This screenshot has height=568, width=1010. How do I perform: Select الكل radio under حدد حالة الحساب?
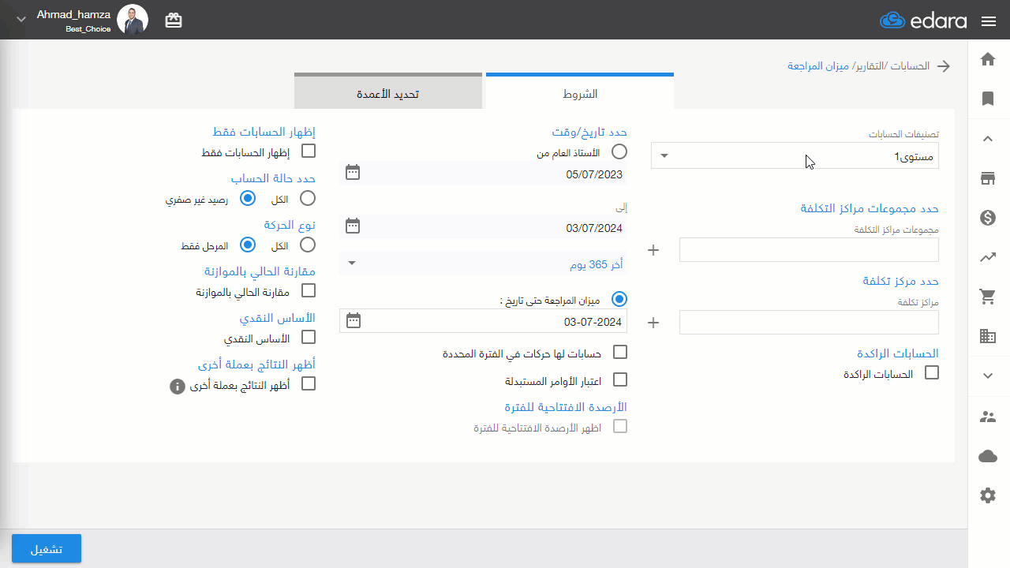pyautogui.click(x=308, y=198)
